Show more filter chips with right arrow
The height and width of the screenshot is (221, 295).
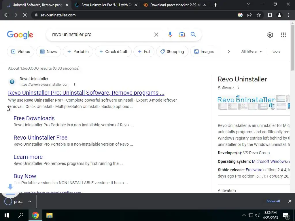228,52
